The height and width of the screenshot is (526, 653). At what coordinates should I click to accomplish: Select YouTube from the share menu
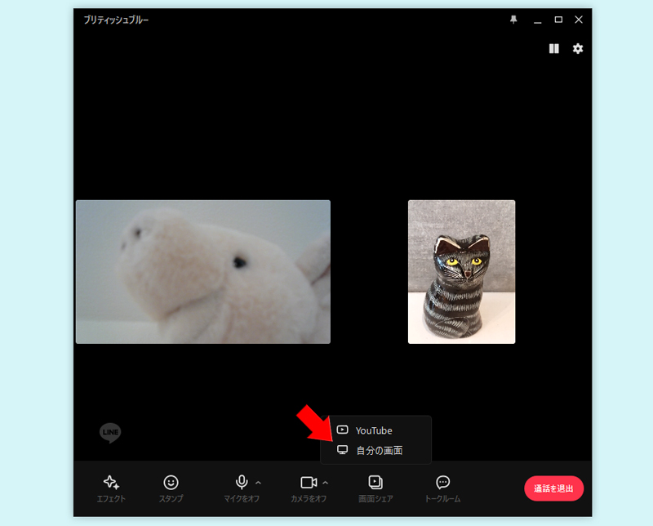coord(374,430)
